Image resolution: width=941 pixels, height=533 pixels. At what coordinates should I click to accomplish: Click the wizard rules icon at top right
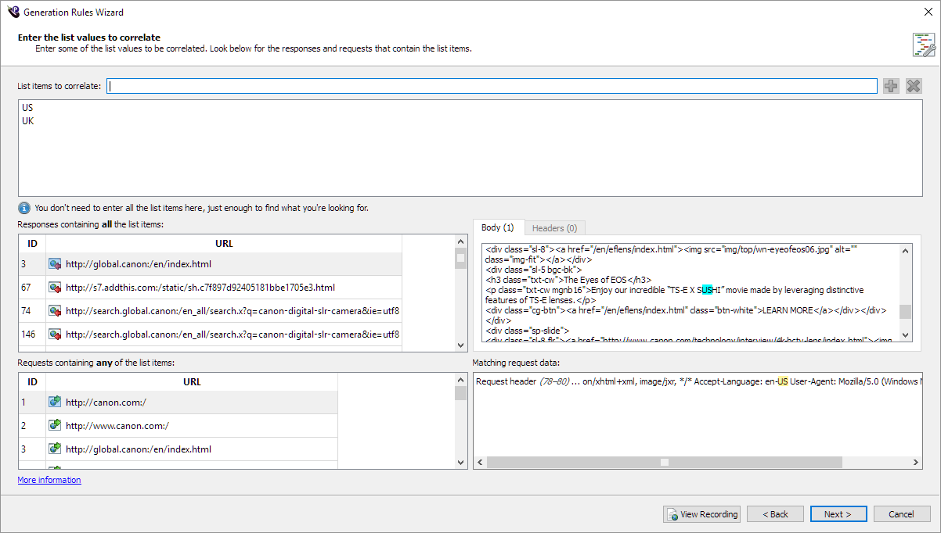coord(923,45)
